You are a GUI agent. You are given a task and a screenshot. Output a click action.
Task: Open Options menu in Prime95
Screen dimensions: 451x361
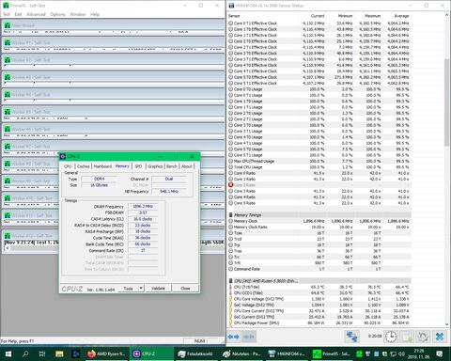coord(57,14)
